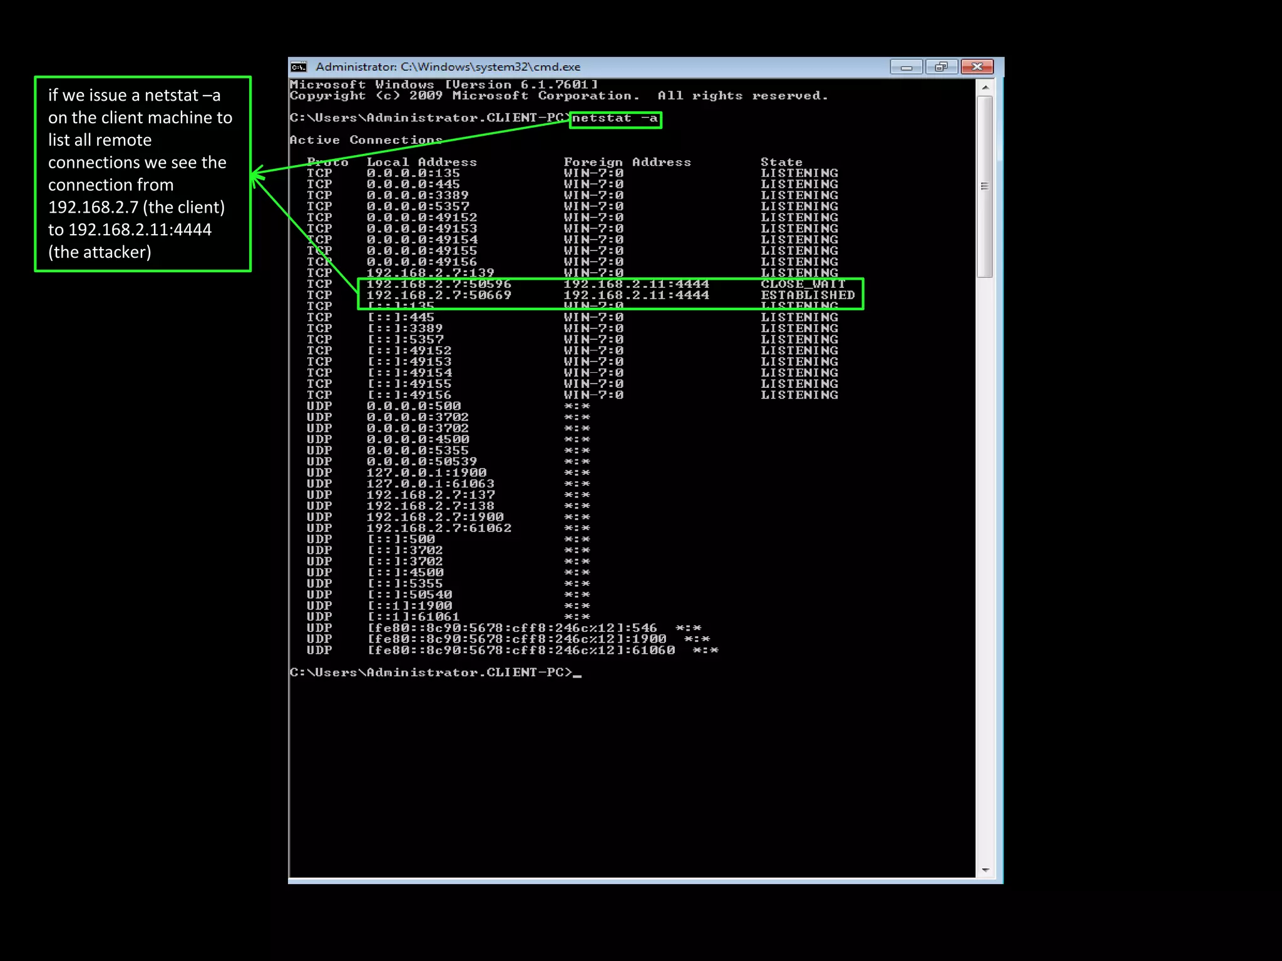Click local address 0.0.0.0:49152

click(x=422, y=218)
